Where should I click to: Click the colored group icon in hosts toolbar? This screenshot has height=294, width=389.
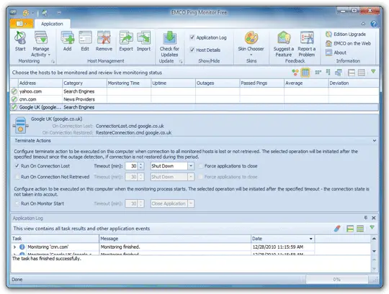tap(295, 73)
